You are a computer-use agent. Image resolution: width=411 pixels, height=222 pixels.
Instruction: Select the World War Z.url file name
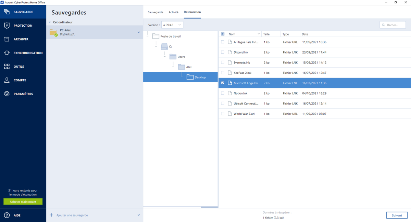[244, 114]
